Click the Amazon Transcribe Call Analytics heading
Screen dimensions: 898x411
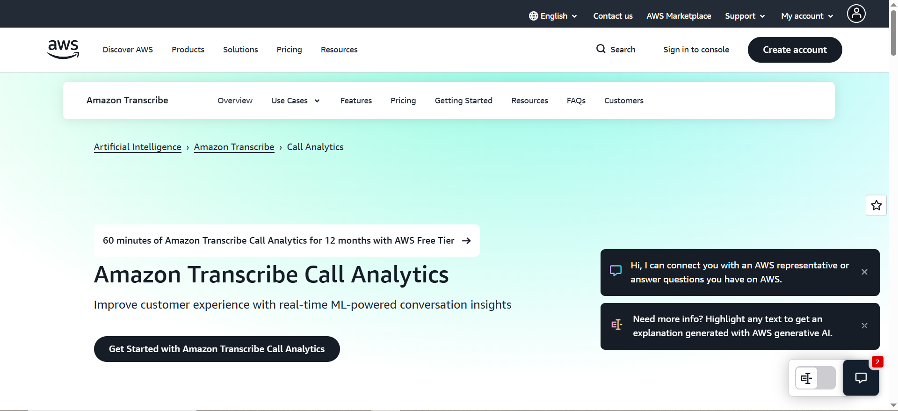coord(271,274)
